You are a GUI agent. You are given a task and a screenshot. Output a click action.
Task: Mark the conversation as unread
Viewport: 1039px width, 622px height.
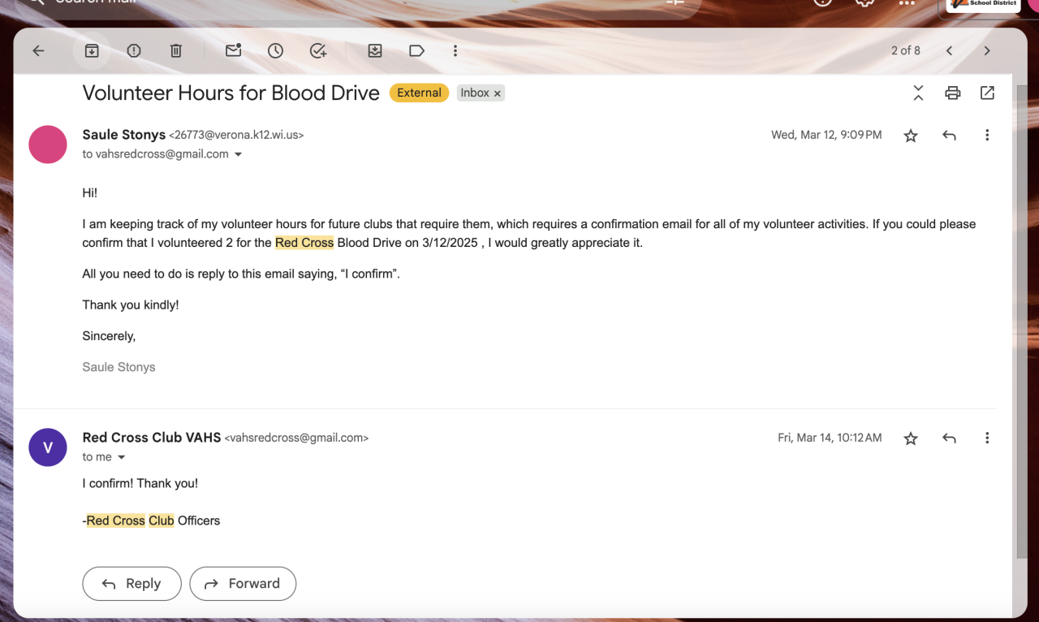pos(234,50)
